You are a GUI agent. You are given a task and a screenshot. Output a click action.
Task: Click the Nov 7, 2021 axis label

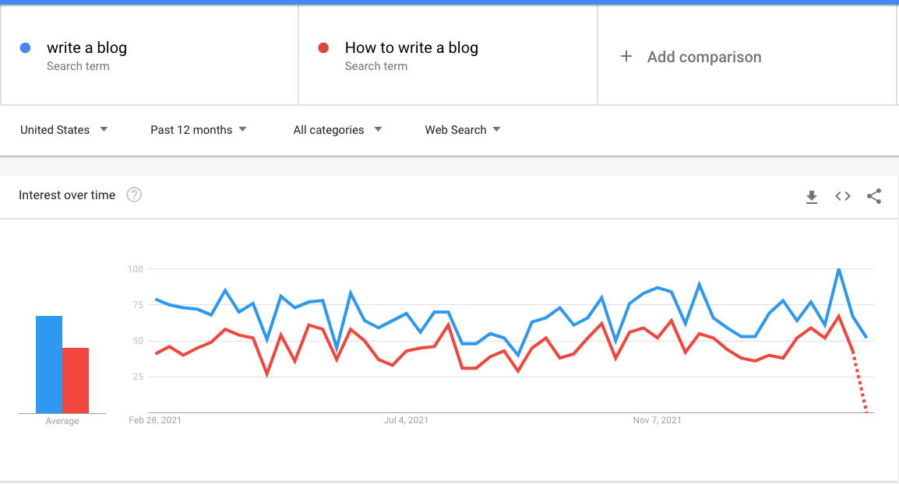pyautogui.click(x=657, y=420)
